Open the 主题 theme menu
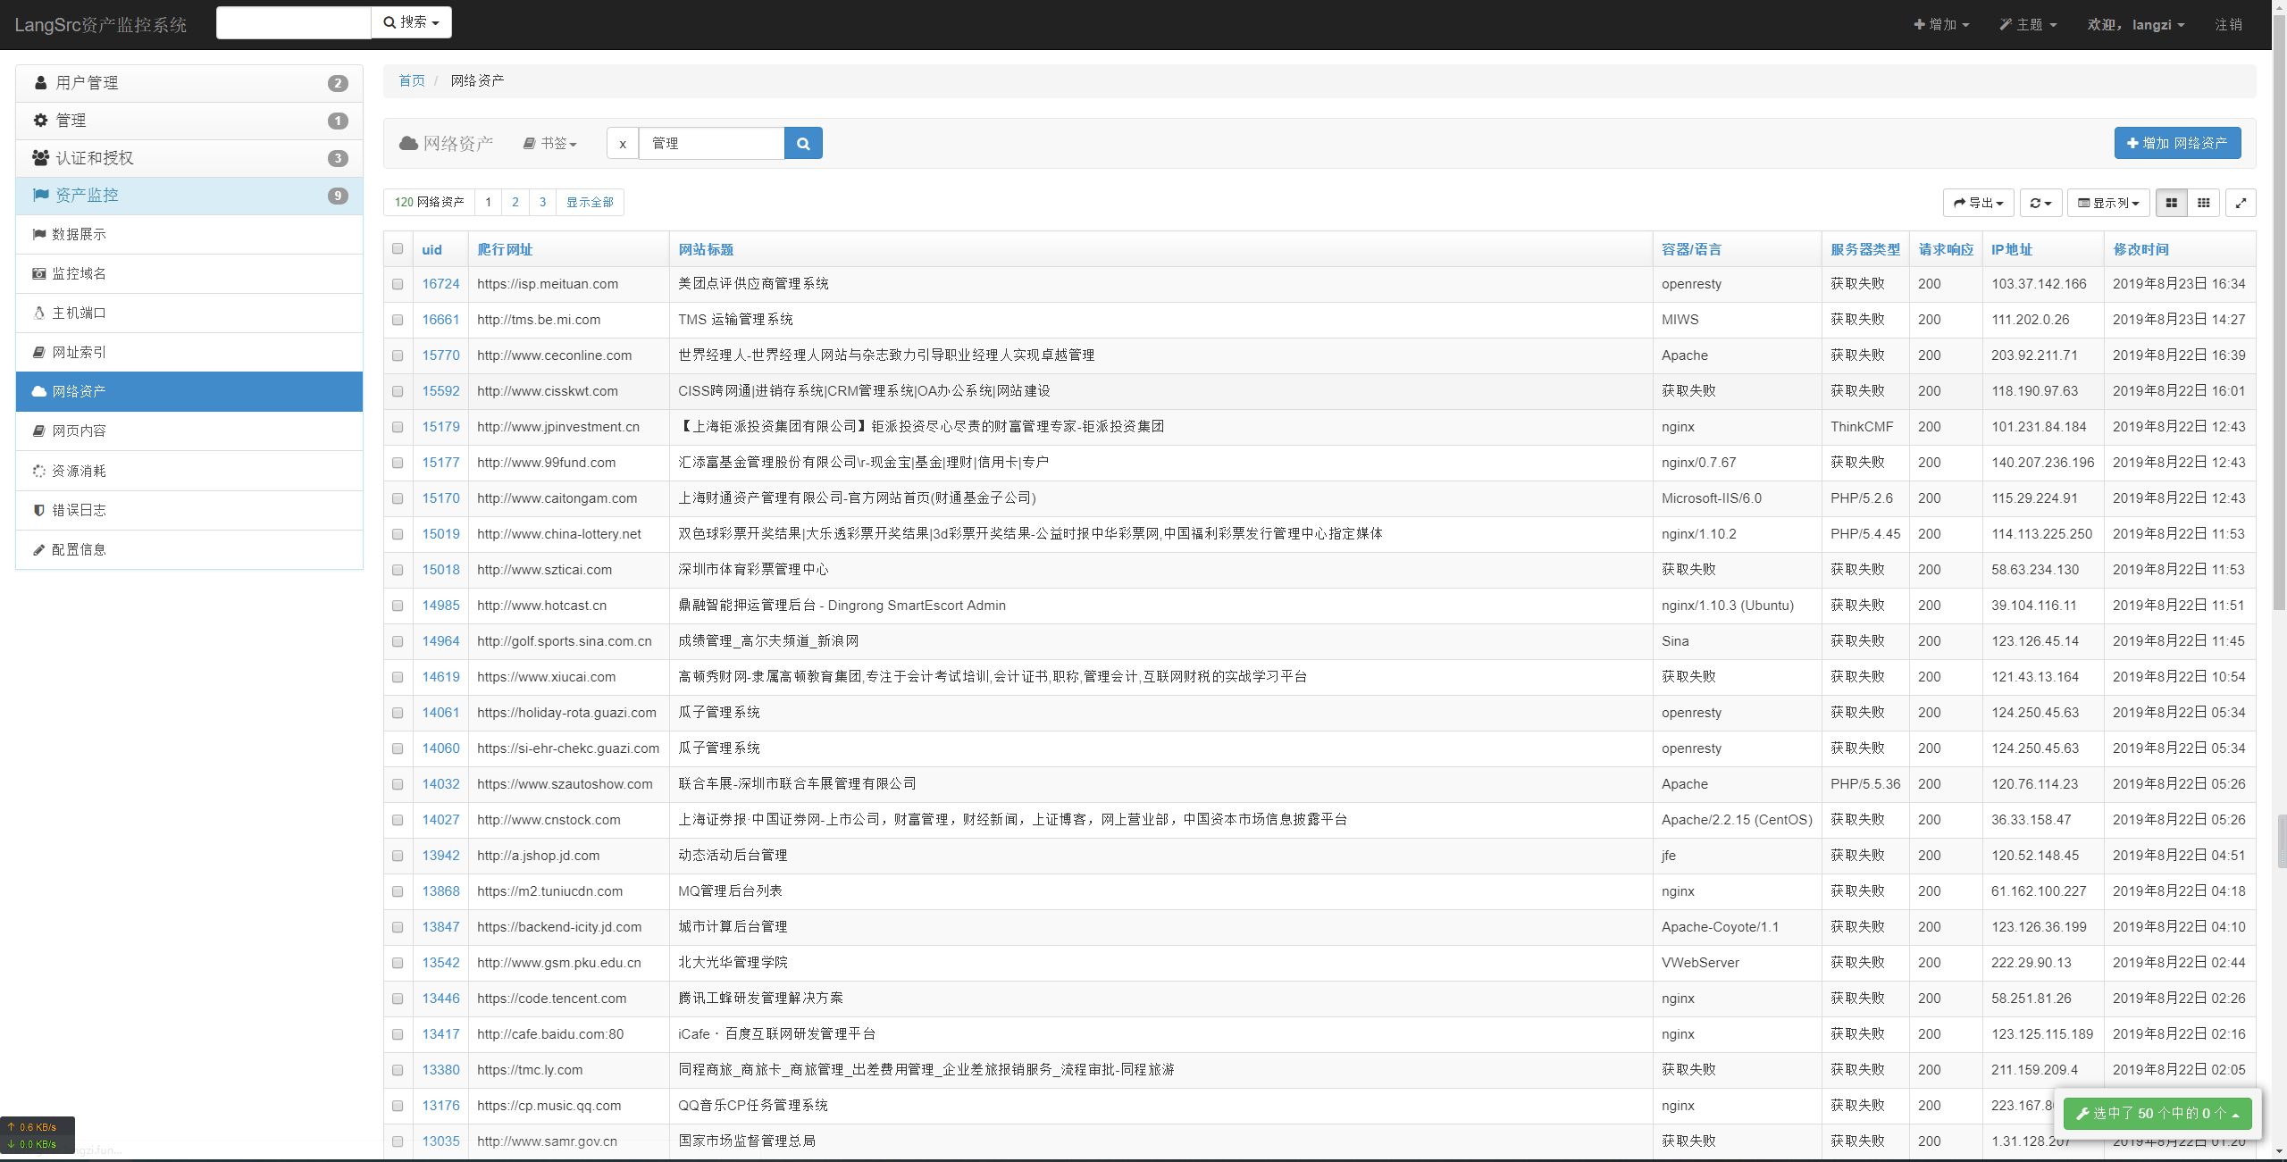This screenshot has width=2287, height=1162. 2028,24
